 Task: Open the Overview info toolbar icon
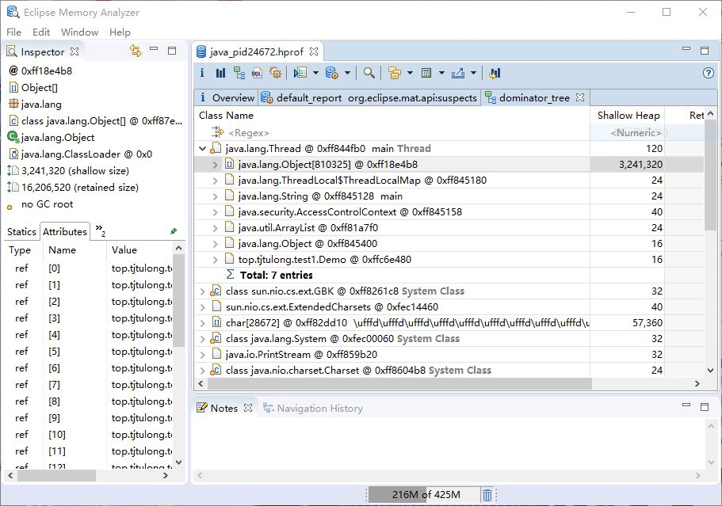[201, 73]
